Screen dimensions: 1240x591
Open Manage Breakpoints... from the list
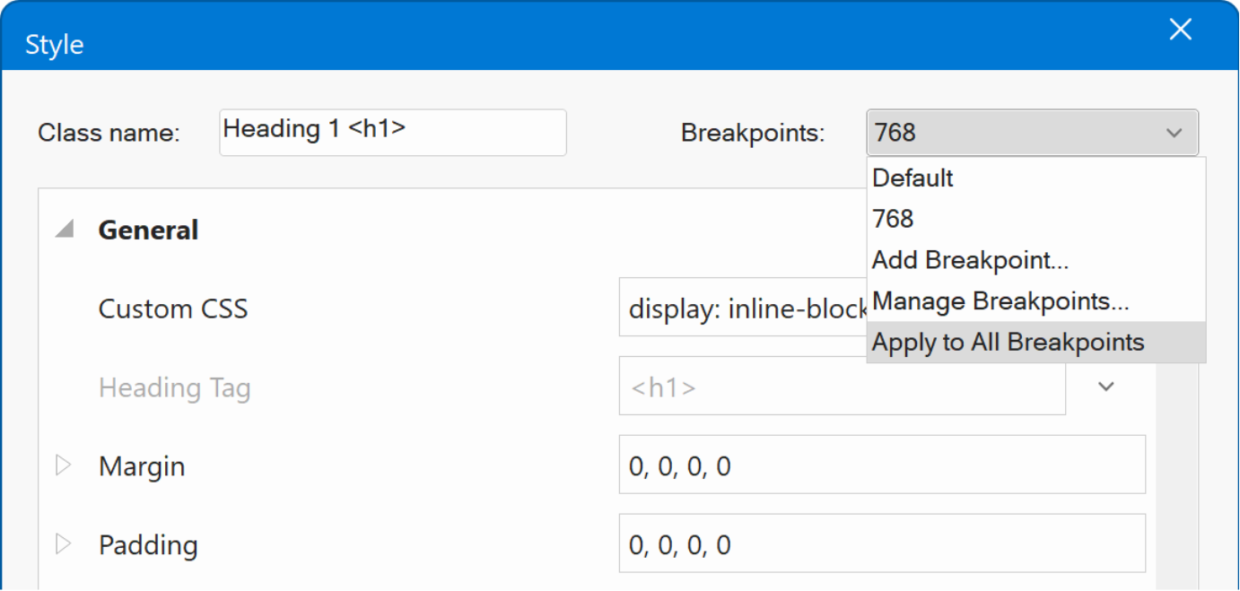[x=1000, y=301]
